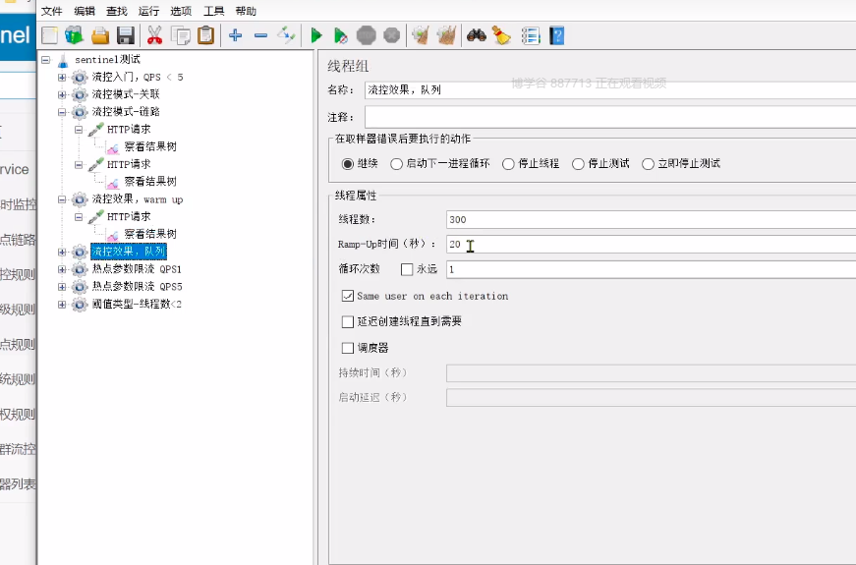Select 热点参数限流 QPS5 tree item
Image resolution: width=856 pixels, height=565 pixels.
coord(137,287)
